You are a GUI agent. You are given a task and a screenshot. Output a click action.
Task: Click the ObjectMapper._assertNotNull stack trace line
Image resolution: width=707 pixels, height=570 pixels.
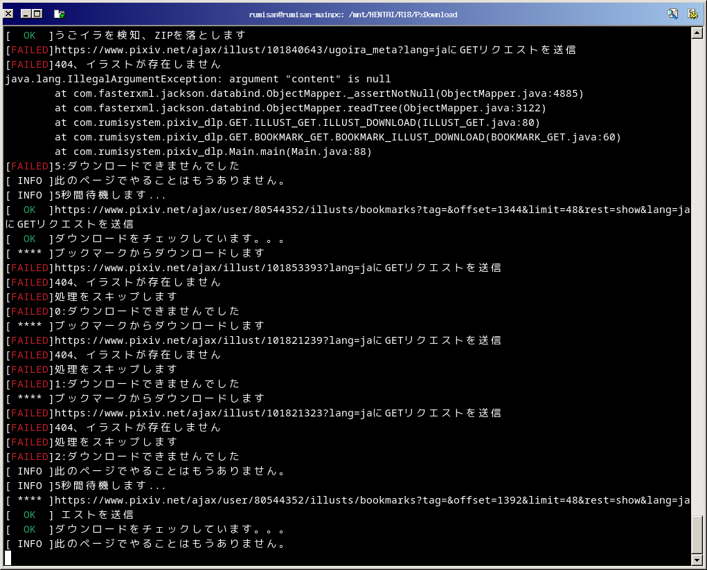(319, 93)
